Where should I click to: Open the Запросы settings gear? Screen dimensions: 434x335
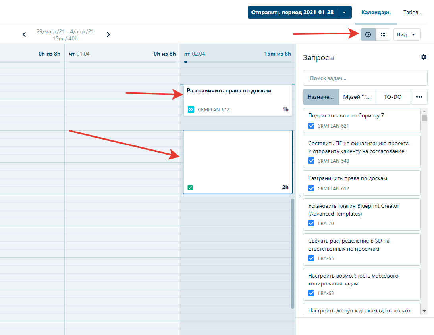(x=424, y=57)
